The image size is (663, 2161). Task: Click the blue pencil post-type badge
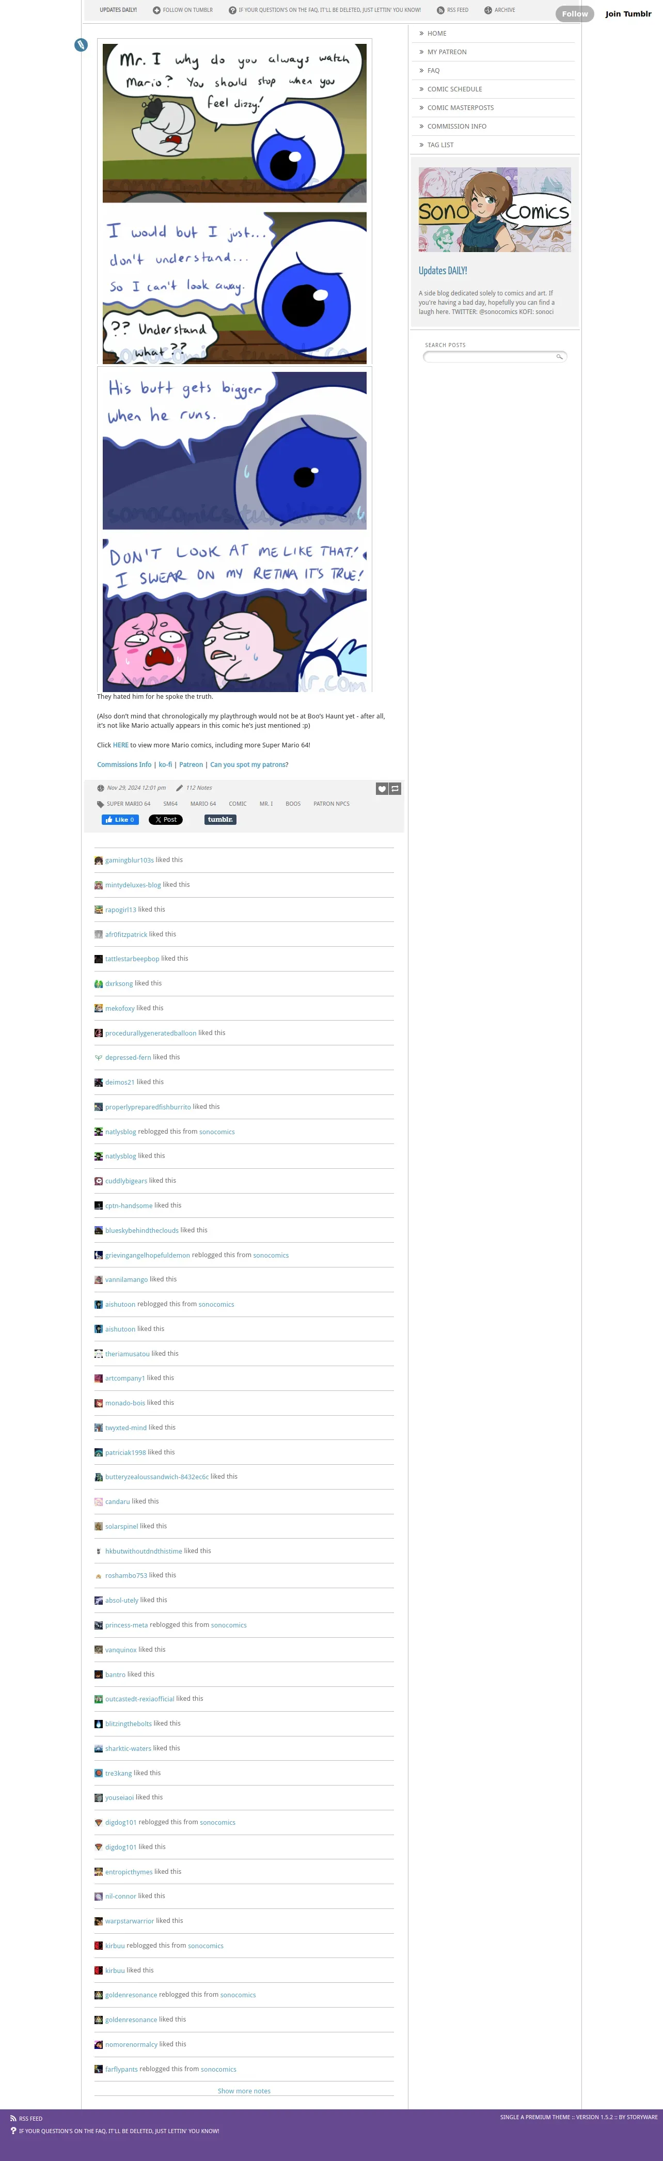pos(81,44)
